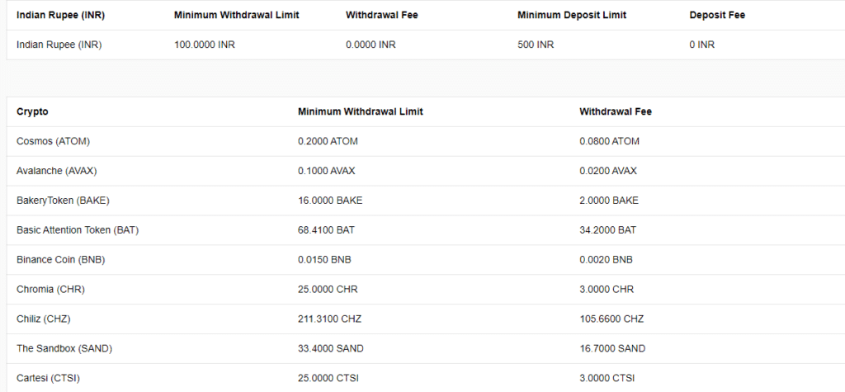Select the 'Cosmos (ATOM)' row name
The width and height of the screenshot is (845, 392).
coord(54,141)
